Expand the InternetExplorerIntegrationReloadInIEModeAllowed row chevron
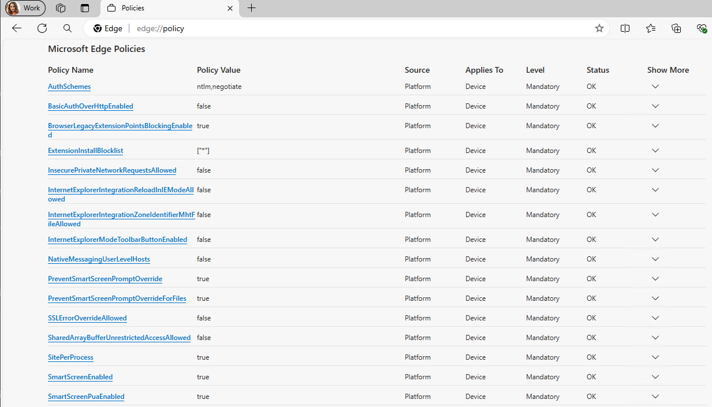This screenshot has height=407, width=712. click(x=655, y=190)
